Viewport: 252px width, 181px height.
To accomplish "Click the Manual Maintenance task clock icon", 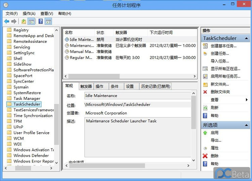I will pyautogui.click(x=67, y=51).
